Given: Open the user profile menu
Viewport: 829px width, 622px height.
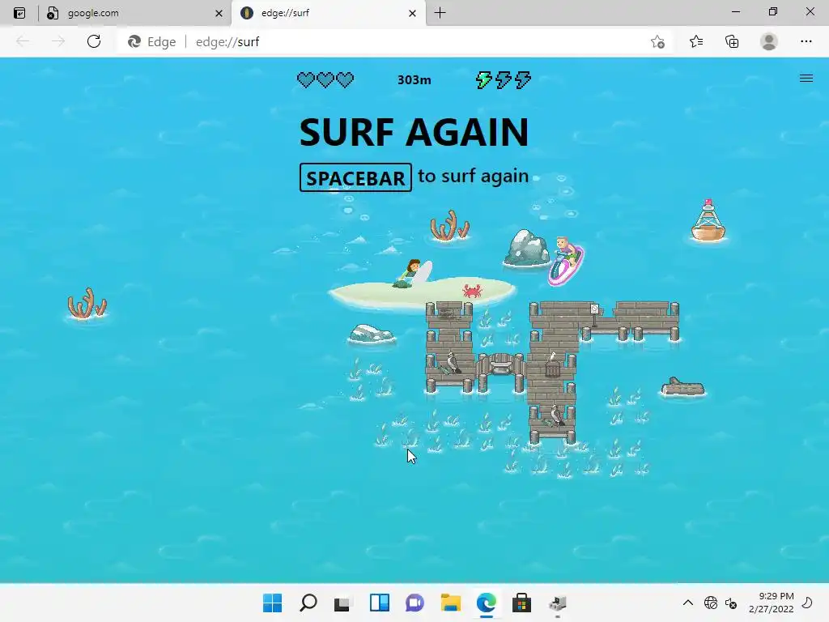Looking at the screenshot, I should tap(769, 41).
